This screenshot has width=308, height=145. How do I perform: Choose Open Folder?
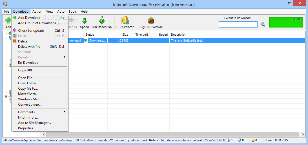(x=40, y=83)
